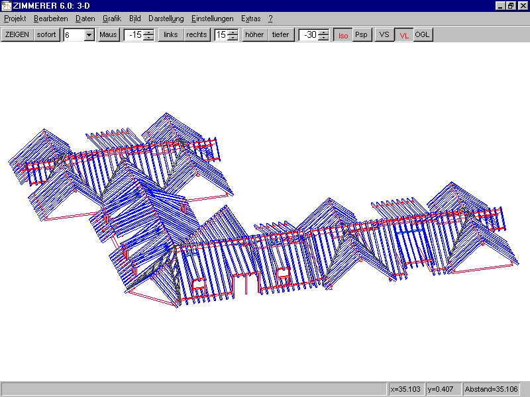Viewport: 530px width, 397px height.
Task: Select the VL display mode
Action: point(403,35)
